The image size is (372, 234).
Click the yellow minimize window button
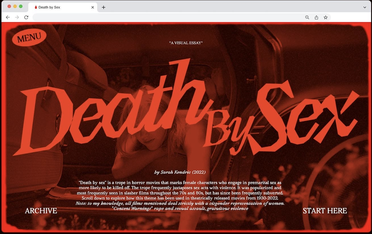[x=15, y=6]
